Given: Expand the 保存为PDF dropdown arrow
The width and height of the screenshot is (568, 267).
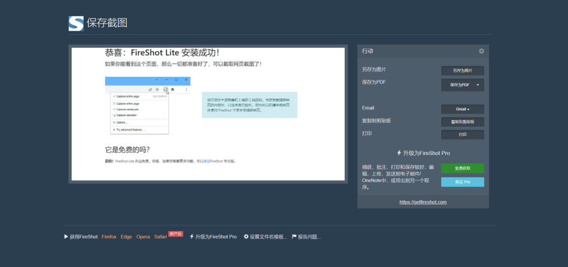Looking at the screenshot, I should coord(478,85).
